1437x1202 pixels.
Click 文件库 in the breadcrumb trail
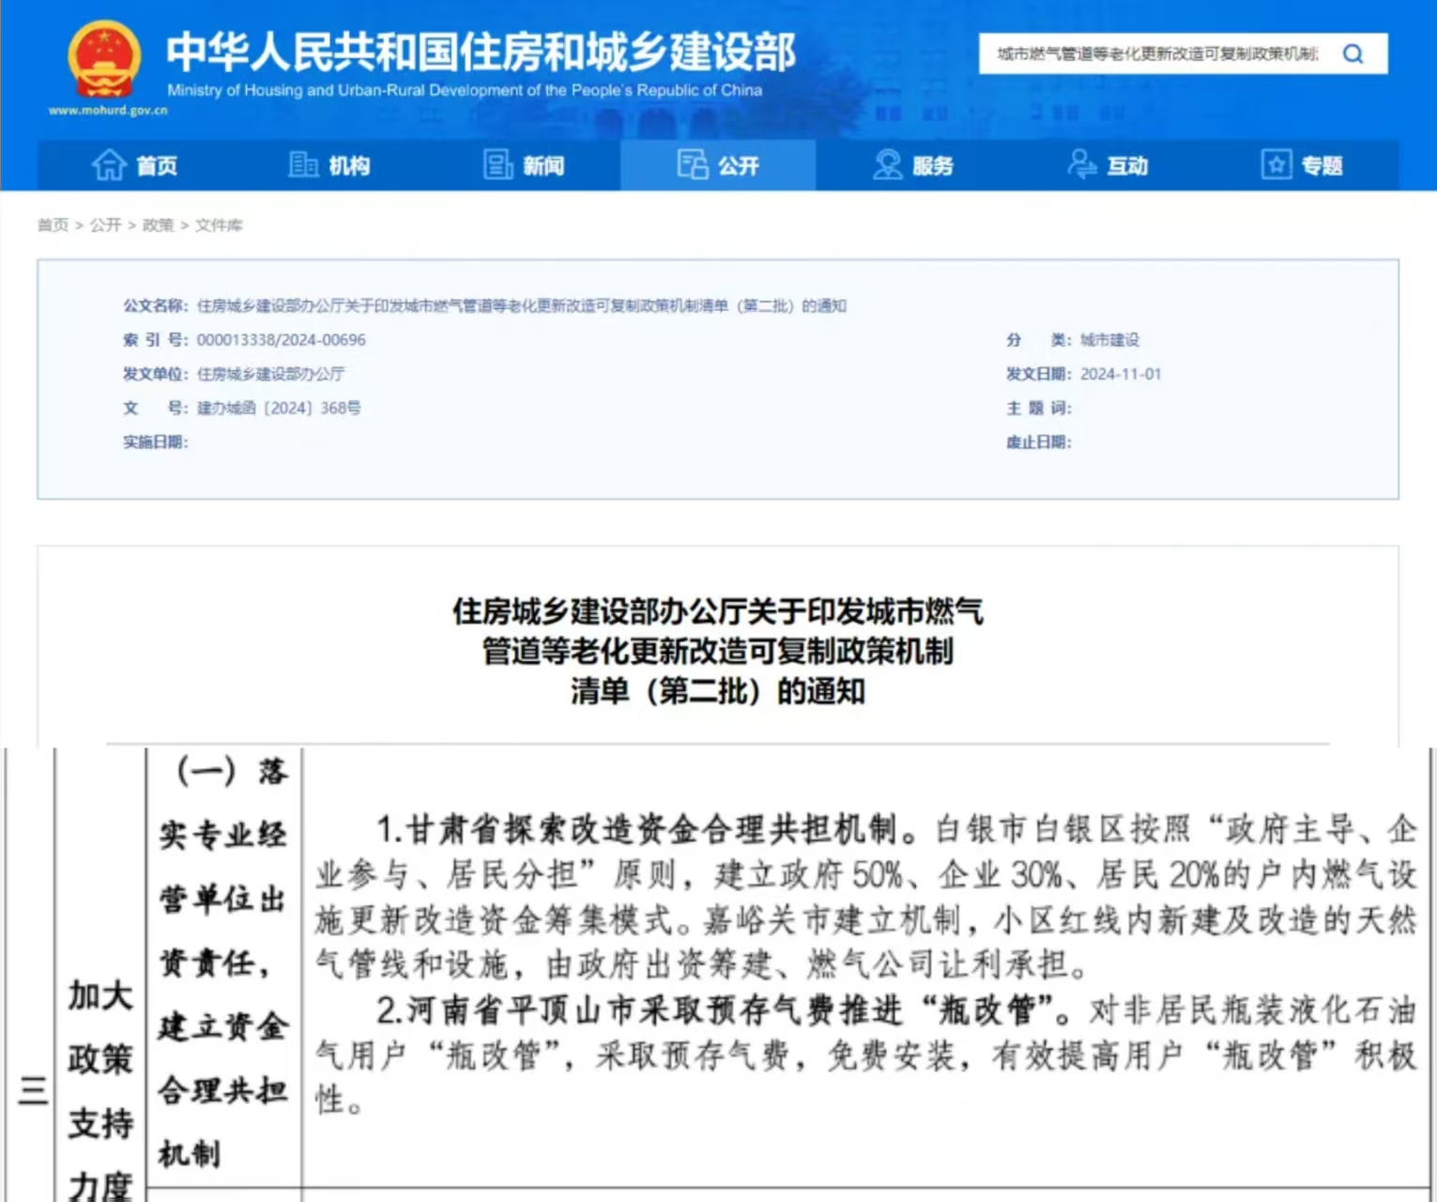(x=219, y=225)
